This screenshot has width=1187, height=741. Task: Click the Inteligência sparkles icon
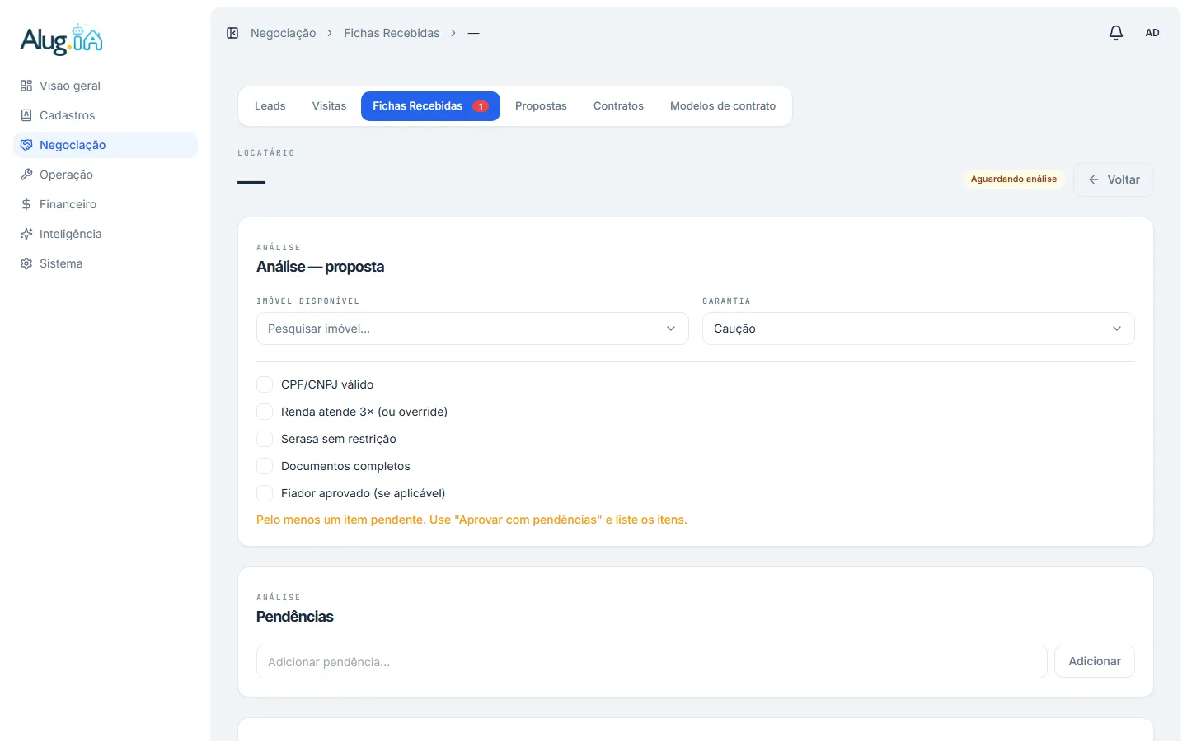click(26, 234)
